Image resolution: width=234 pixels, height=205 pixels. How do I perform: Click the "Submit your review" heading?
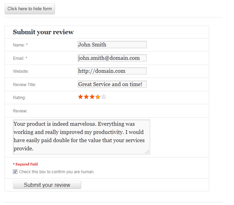pos(43,32)
